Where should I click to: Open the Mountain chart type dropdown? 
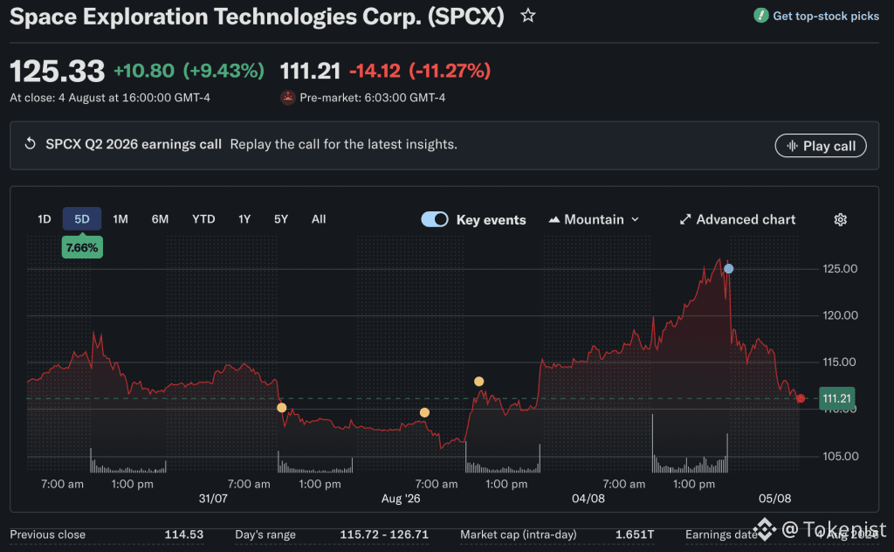coord(594,219)
